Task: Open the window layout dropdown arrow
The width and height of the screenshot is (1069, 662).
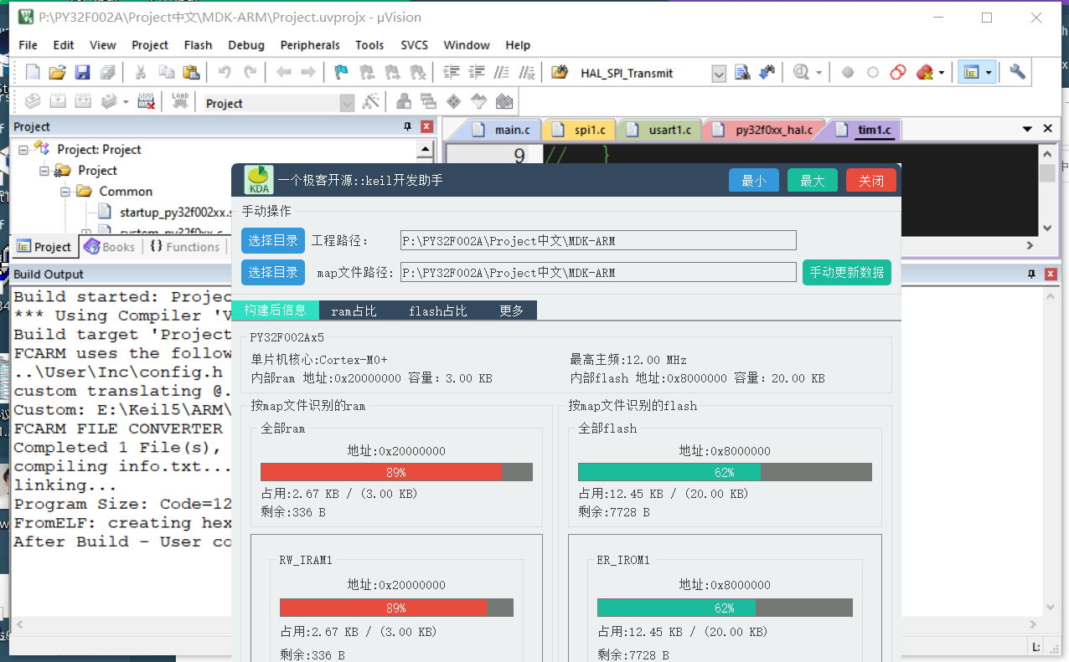Action: pyautogui.click(x=989, y=73)
